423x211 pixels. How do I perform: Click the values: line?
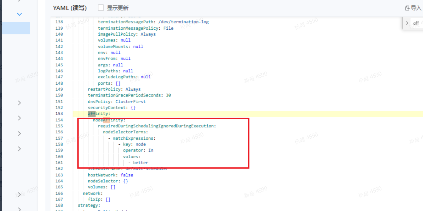coord(132,157)
